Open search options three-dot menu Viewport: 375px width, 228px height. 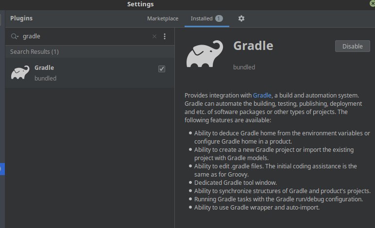[165, 36]
